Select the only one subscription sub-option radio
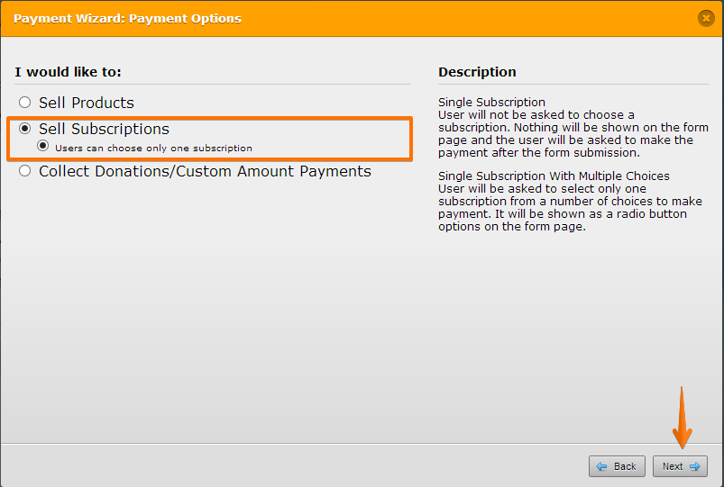This screenshot has width=724, height=487. pyautogui.click(x=42, y=147)
